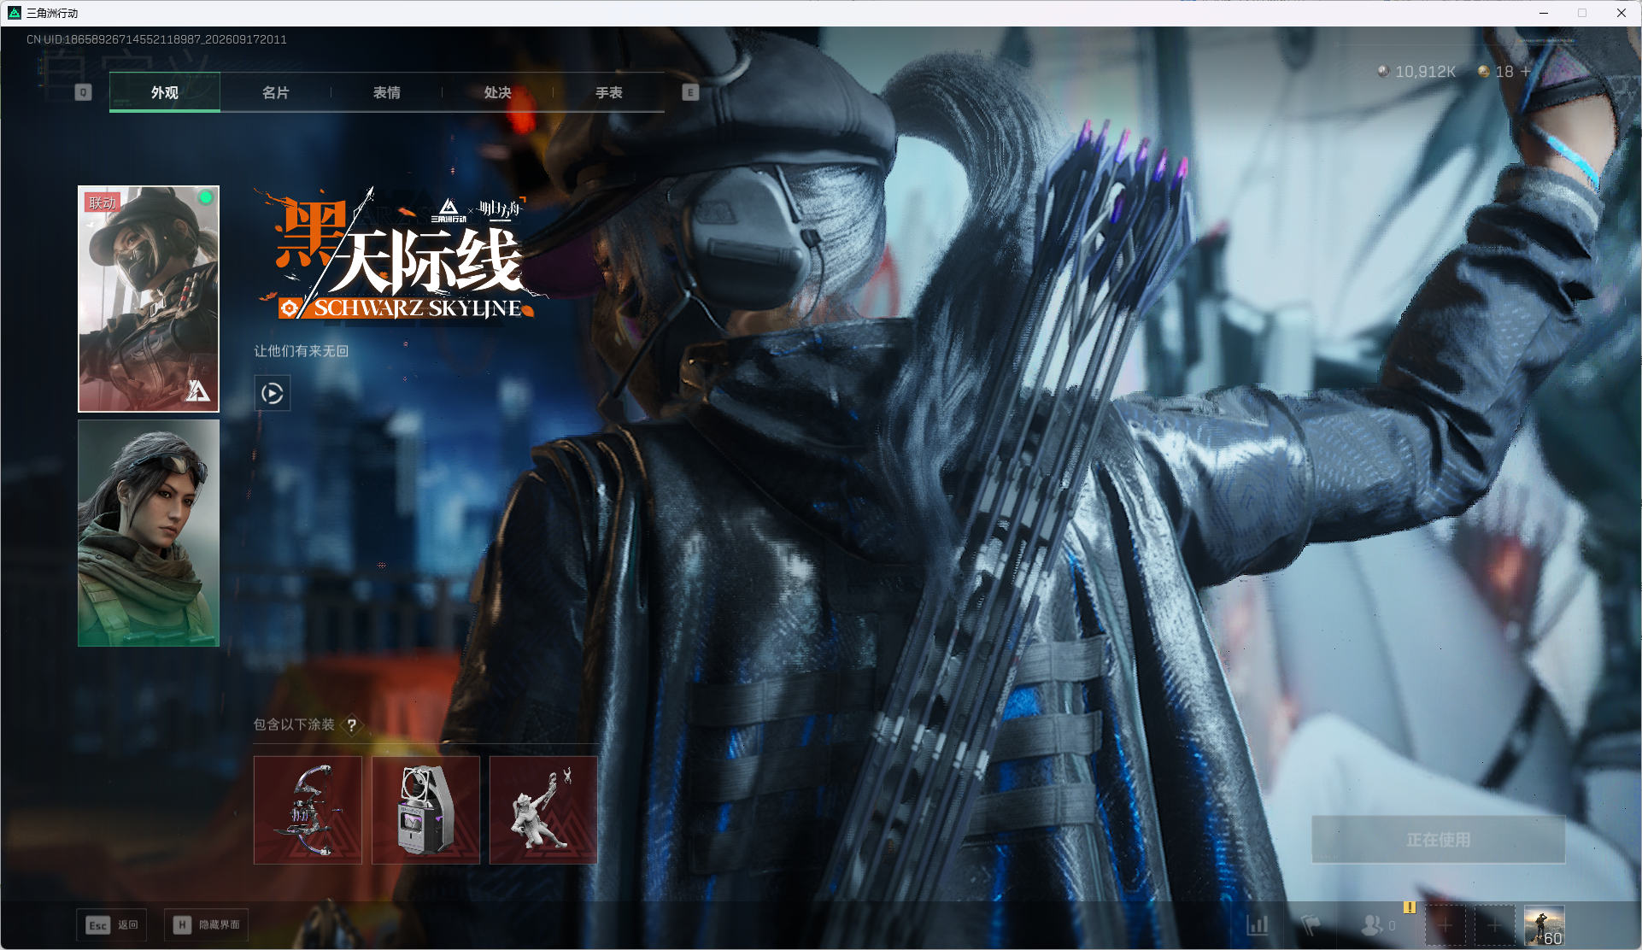The image size is (1642, 950).
Task: Add teammate in second empty squad slot
Action: tap(1494, 925)
